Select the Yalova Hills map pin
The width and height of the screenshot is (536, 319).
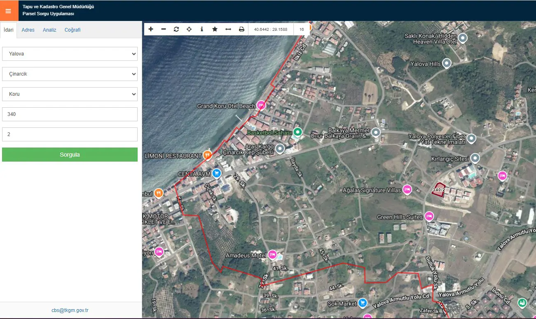(447, 63)
